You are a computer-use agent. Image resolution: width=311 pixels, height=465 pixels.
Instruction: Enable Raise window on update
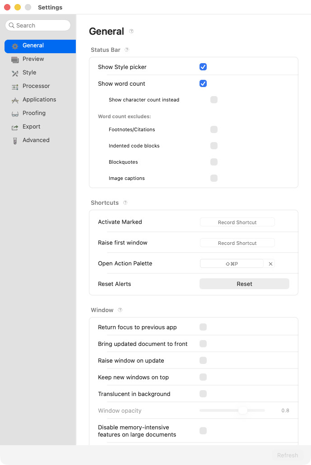203,360
